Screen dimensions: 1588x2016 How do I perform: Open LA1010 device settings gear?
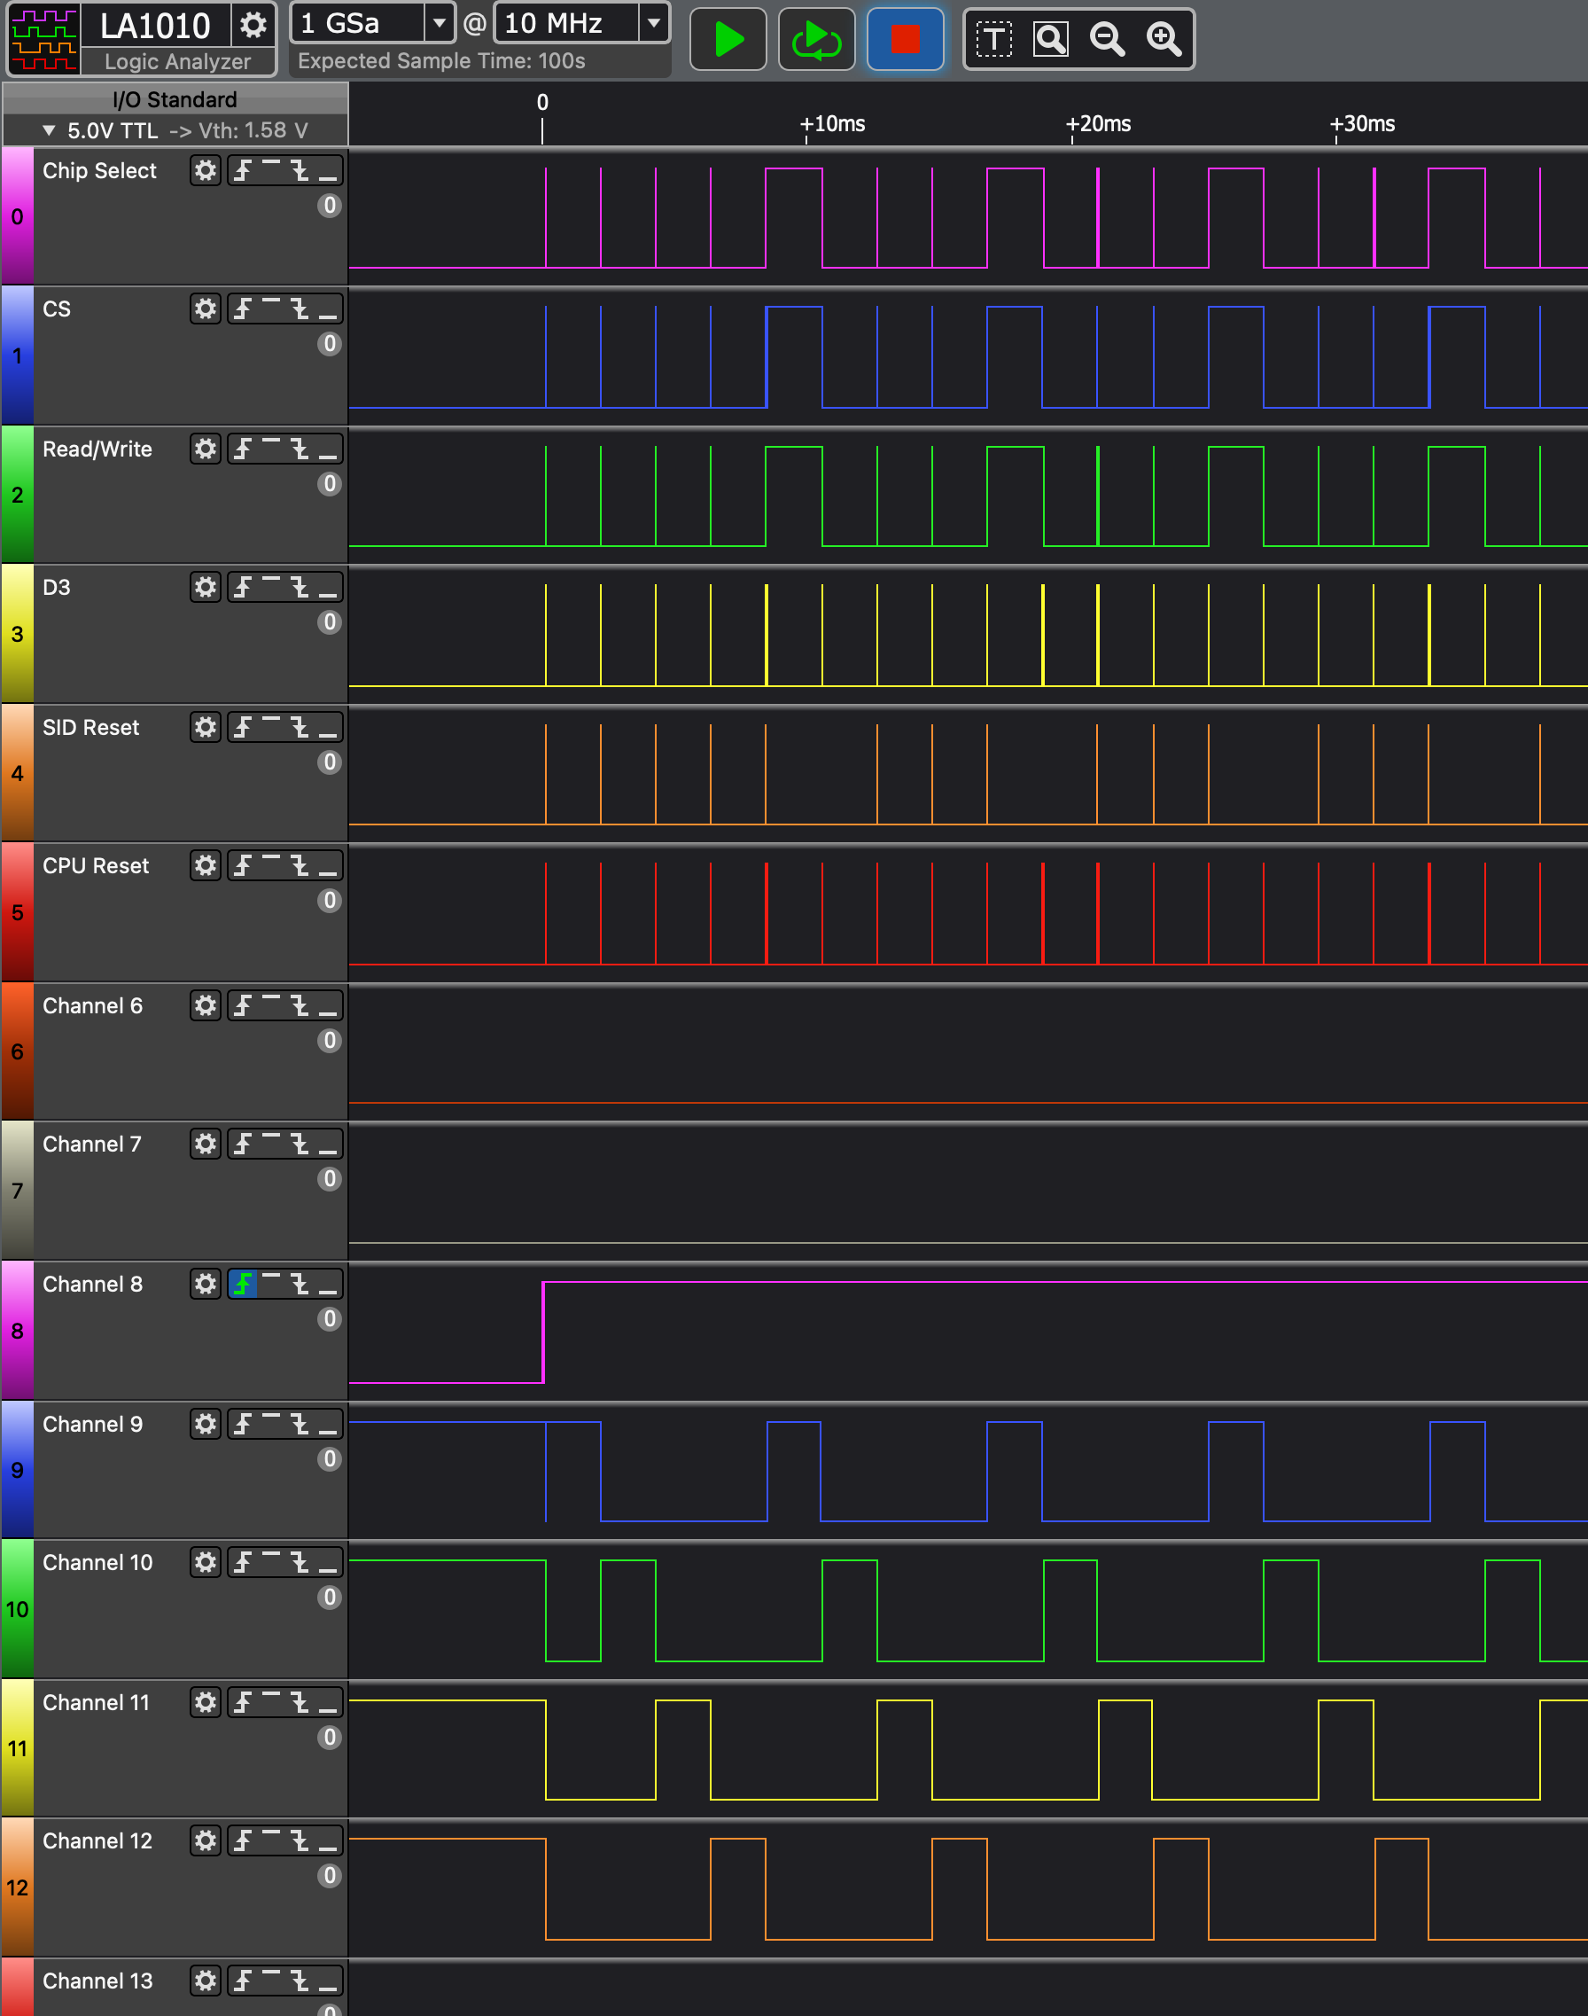pyautogui.click(x=253, y=25)
